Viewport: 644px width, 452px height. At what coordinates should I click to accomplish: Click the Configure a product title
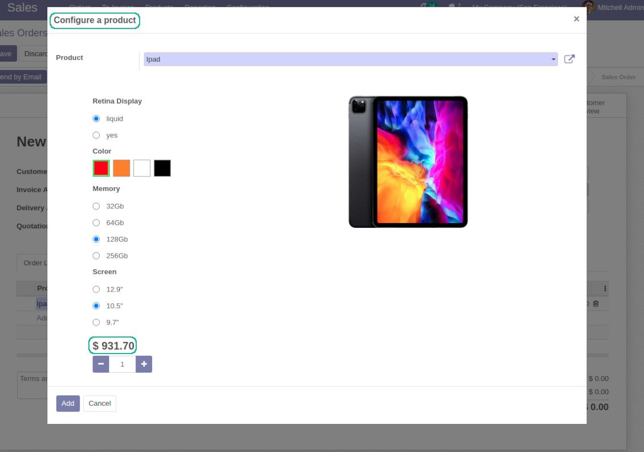(x=95, y=20)
